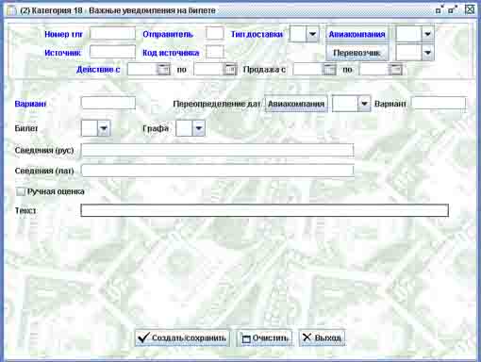Expand the top Авиакомпания dropdown
The width and height of the screenshot is (481, 362).
click(427, 34)
